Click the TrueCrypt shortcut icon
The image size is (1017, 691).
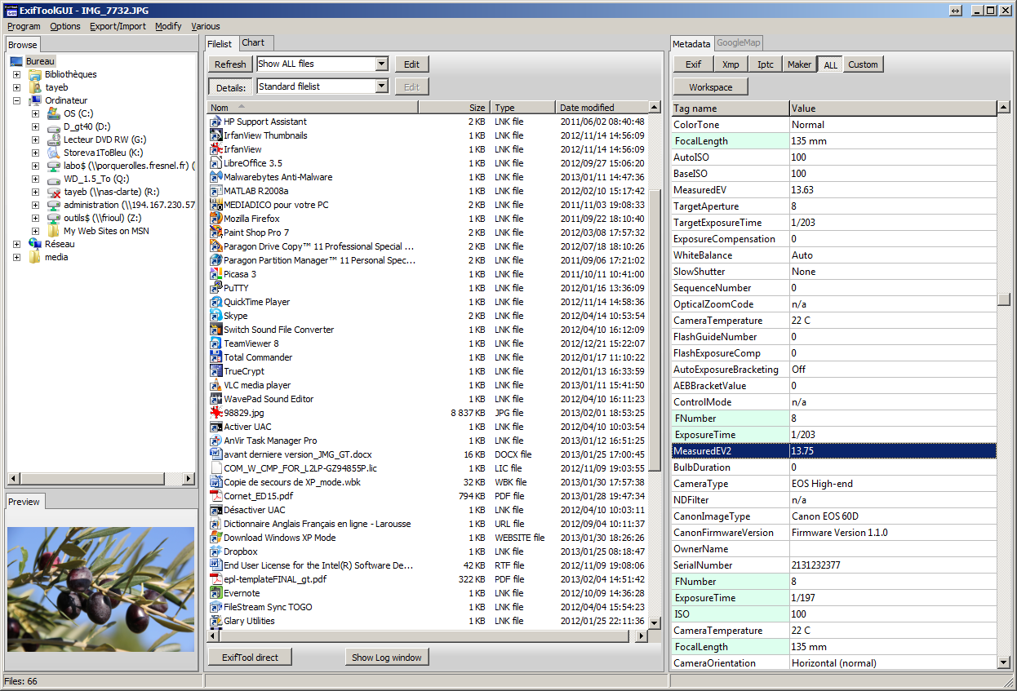(x=216, y=371)
